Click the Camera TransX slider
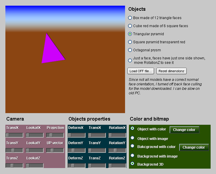216x174 pixels. [14, 135]
